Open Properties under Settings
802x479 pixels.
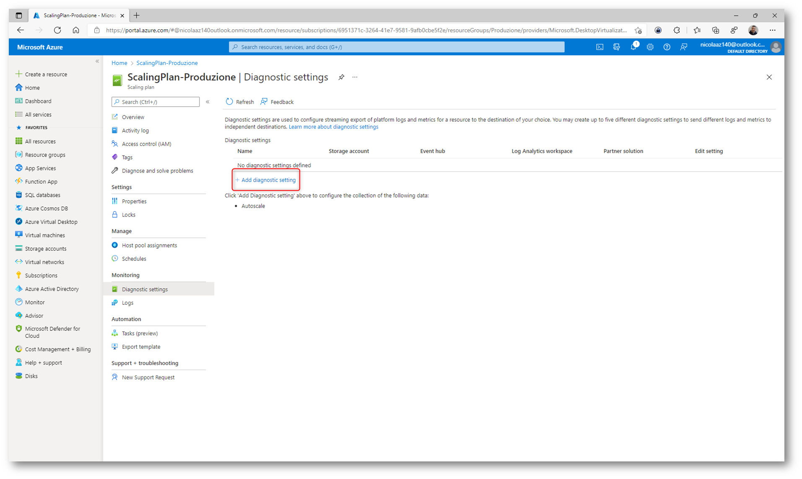coord(134,201)
